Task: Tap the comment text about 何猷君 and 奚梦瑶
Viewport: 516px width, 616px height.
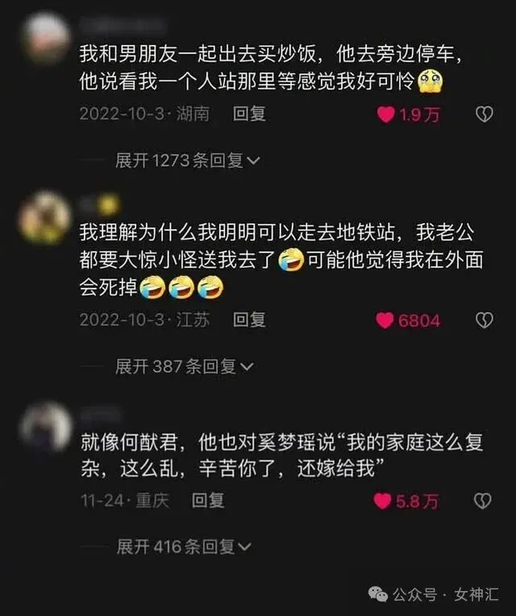Action: point(281,456)
